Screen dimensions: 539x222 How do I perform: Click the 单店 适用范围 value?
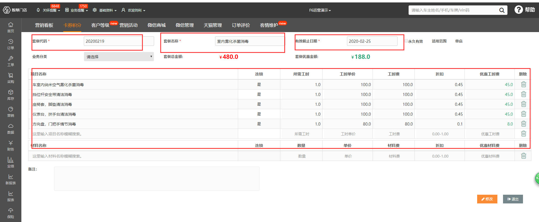pos(459,41)
